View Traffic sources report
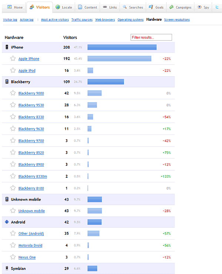The height and width of the screenshot is (274, 222). [x=82, y=20]
